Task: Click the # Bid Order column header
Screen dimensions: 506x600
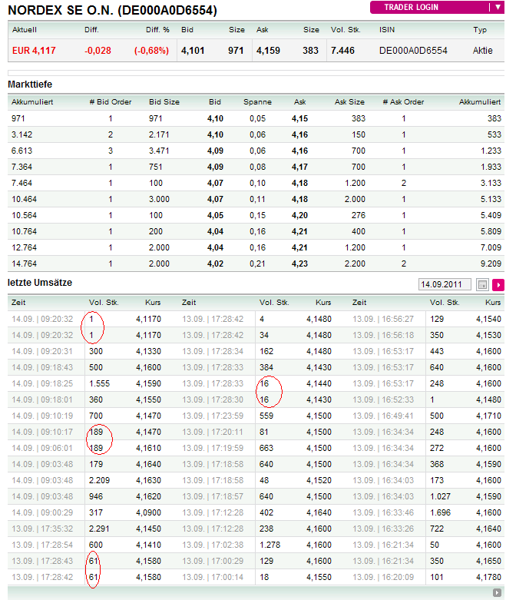Action: [110, 101]
